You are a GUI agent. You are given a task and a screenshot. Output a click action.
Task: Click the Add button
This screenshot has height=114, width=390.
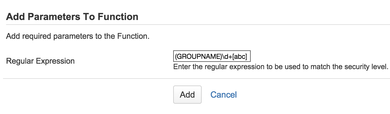(x=187, y=95)
